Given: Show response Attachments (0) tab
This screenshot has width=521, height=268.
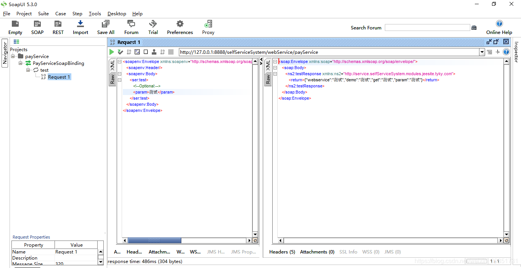Looking at the screenshot, I should click(317, 252).
